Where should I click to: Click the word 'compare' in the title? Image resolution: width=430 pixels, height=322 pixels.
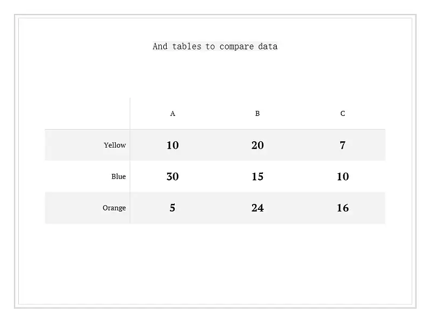point(236,47)
